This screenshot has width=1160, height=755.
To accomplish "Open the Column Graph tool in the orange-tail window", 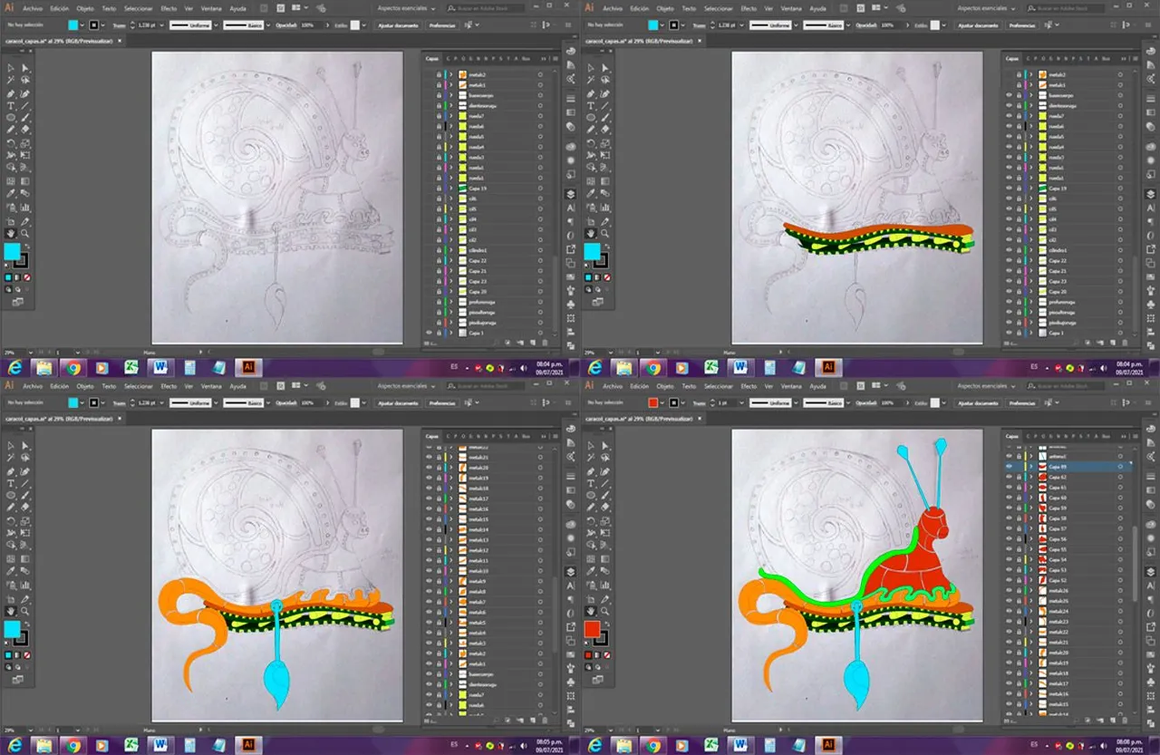I will (24, 586).
